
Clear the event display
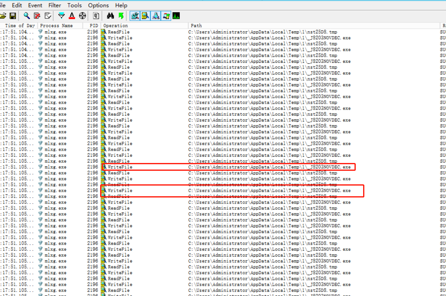[48, 16]
